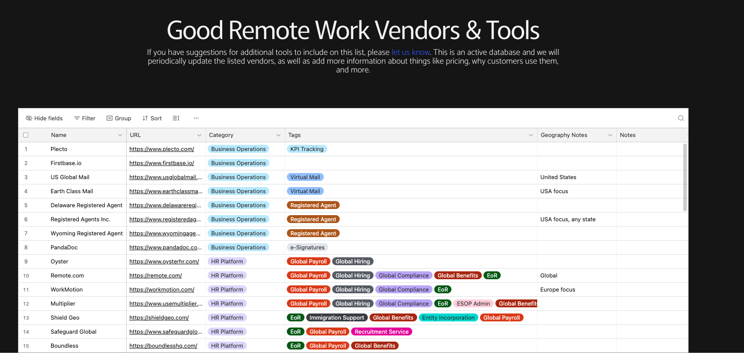The width and height of the screenshot is (744, 353).
Task: Expand the Tags column dropdown
Action: (531, 135)
